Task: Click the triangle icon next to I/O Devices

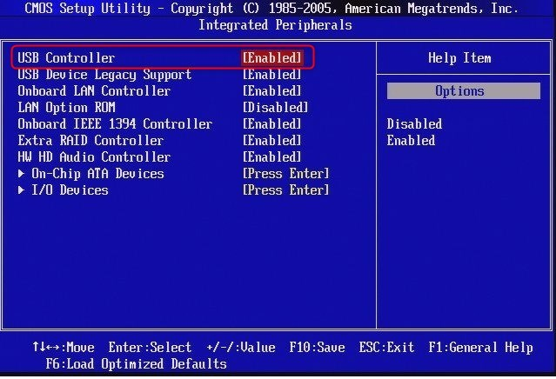Action: point(21,190)
